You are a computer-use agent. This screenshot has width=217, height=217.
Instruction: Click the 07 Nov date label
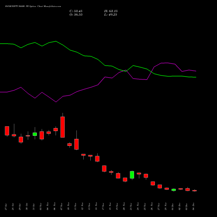pos(62,207)
